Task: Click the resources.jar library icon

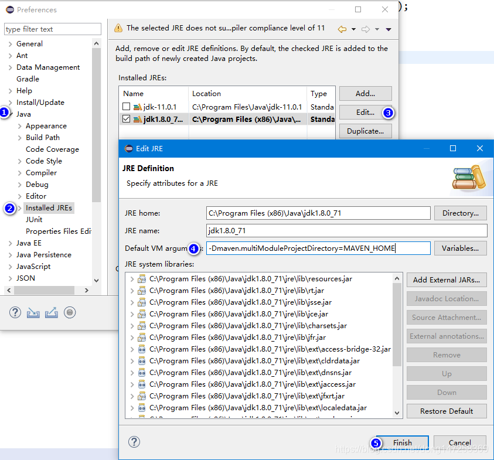Action: pyautogui.click(x=142, y=279)
